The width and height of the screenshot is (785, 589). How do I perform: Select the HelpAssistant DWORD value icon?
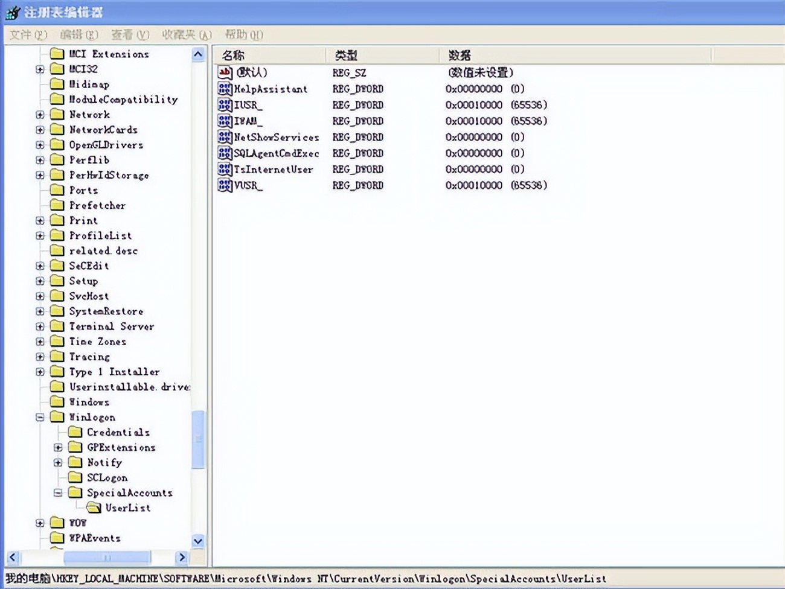224,89
